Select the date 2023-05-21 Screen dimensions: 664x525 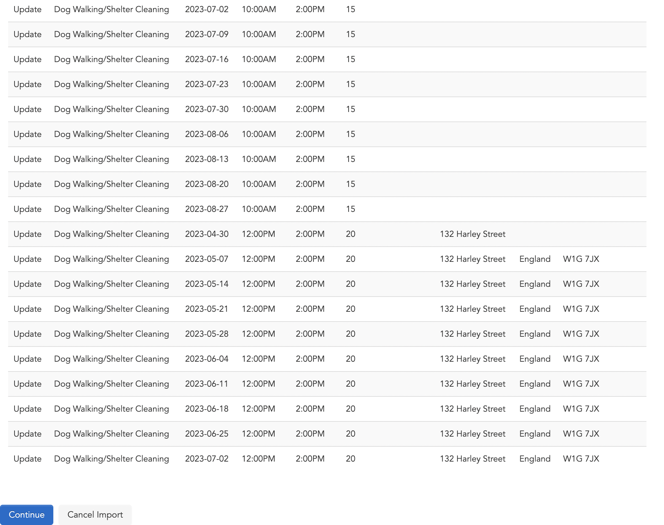click(x=207, y=309)
